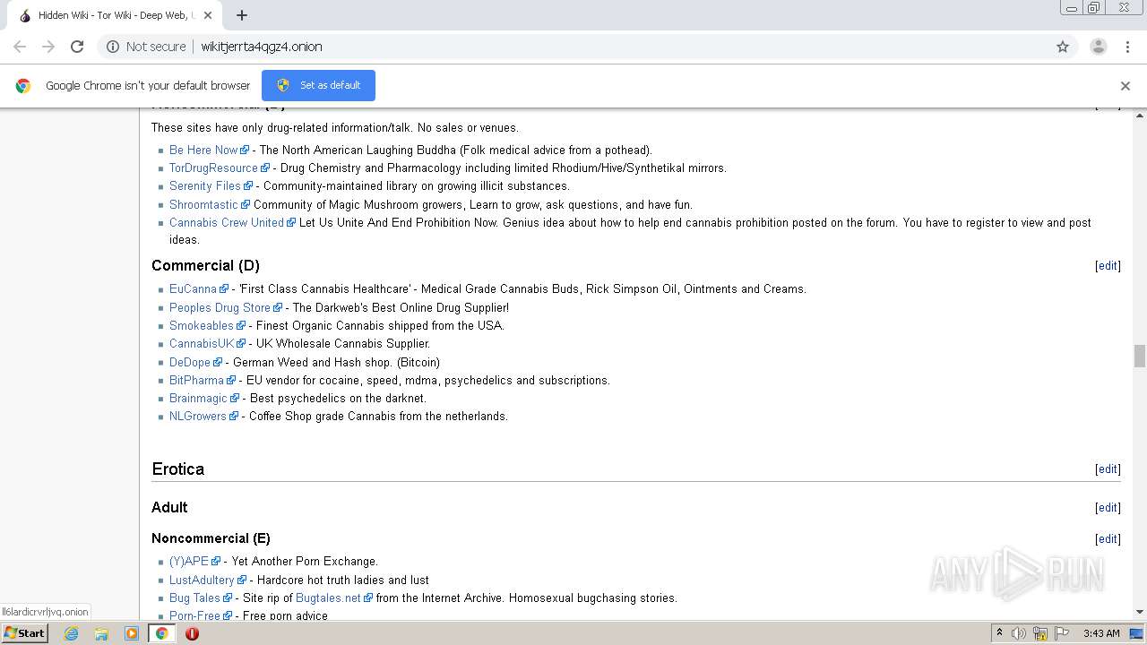The height and width of the screenshot is (645, 1147).
Task: Follow the Serenity Files link
Action: pos(205,185)
